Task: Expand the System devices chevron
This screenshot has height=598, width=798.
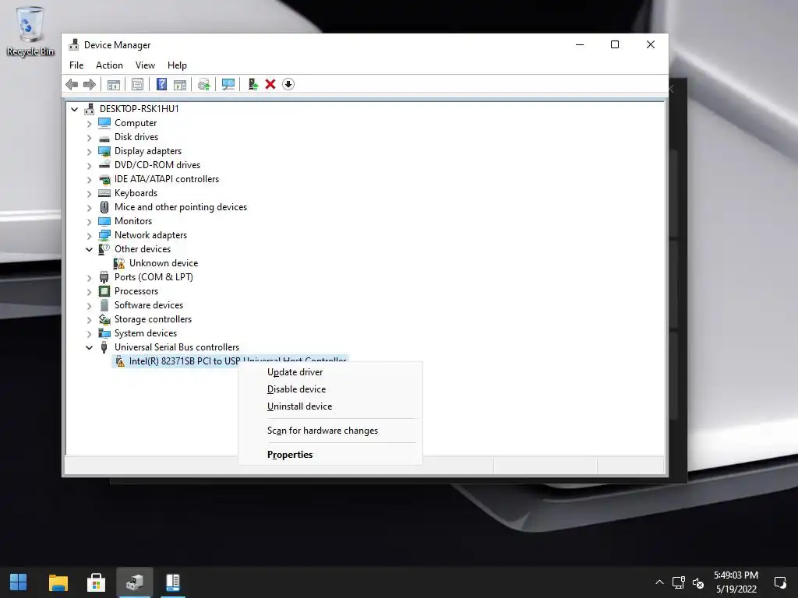Action: 89,334
